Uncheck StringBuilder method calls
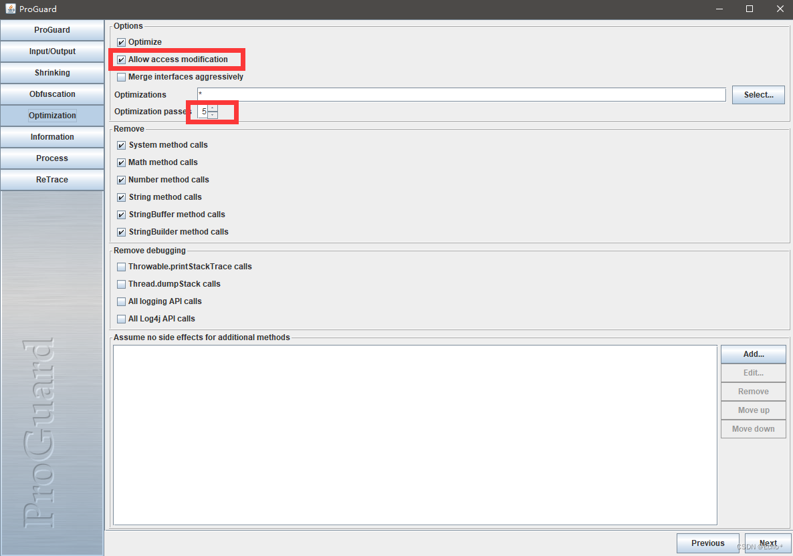 (122, 232)
